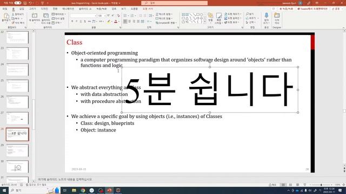Screen dimensions: 346x194
Task: Click the Dictate microphone icon
Action: tap(267, 16)
